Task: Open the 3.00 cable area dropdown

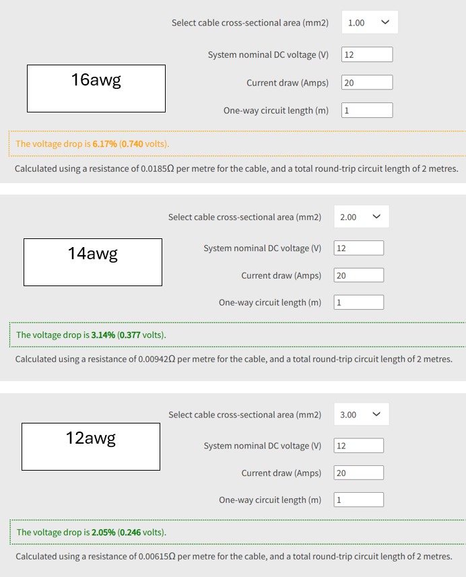Action: click(x=361, y=414)
